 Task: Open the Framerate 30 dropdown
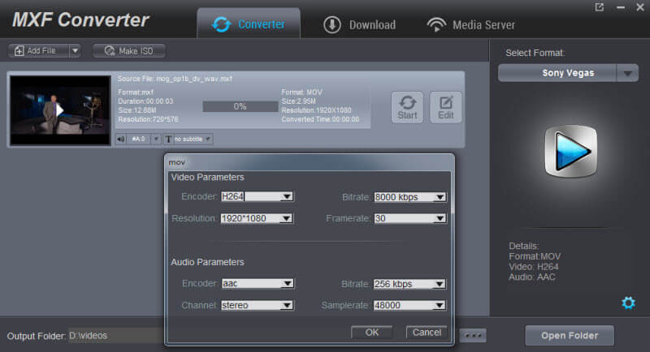(x=410, y=218)
